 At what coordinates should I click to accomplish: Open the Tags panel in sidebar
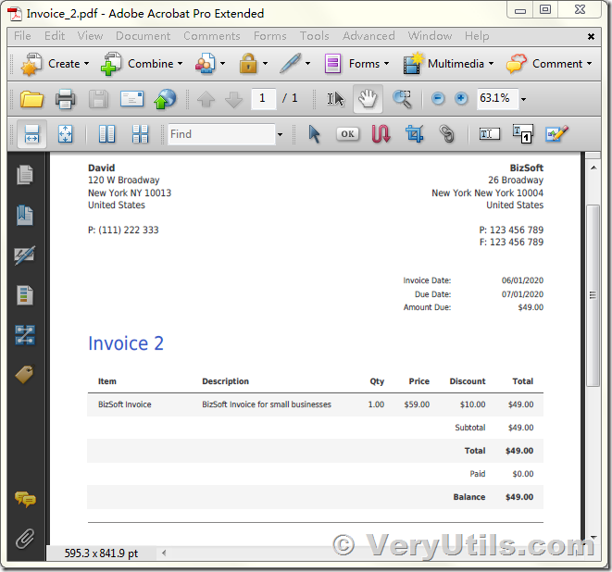tap(25, 375)
